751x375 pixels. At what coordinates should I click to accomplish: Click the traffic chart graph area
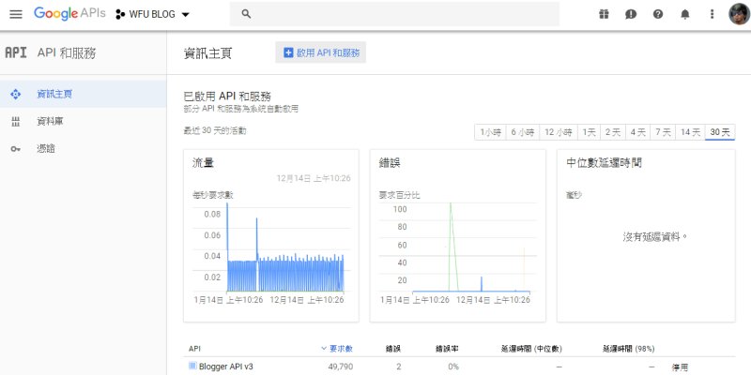pos(285,247)
